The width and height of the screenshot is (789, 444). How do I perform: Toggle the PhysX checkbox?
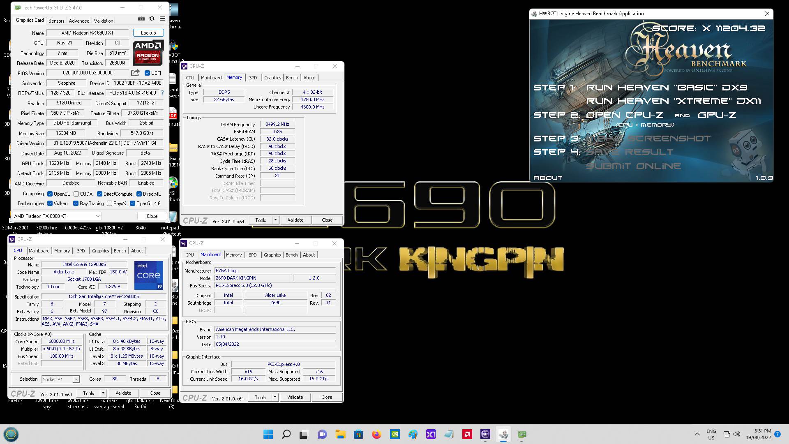[109, 203]
